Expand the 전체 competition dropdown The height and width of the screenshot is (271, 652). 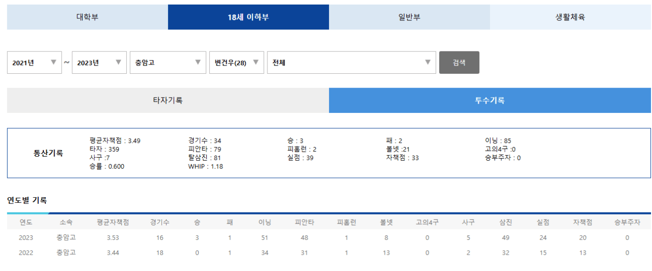coord(351,63)
